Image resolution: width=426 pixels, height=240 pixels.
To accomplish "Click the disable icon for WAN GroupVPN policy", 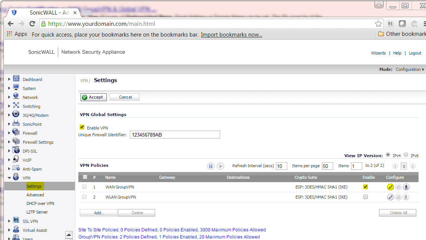I will [398, 187].
